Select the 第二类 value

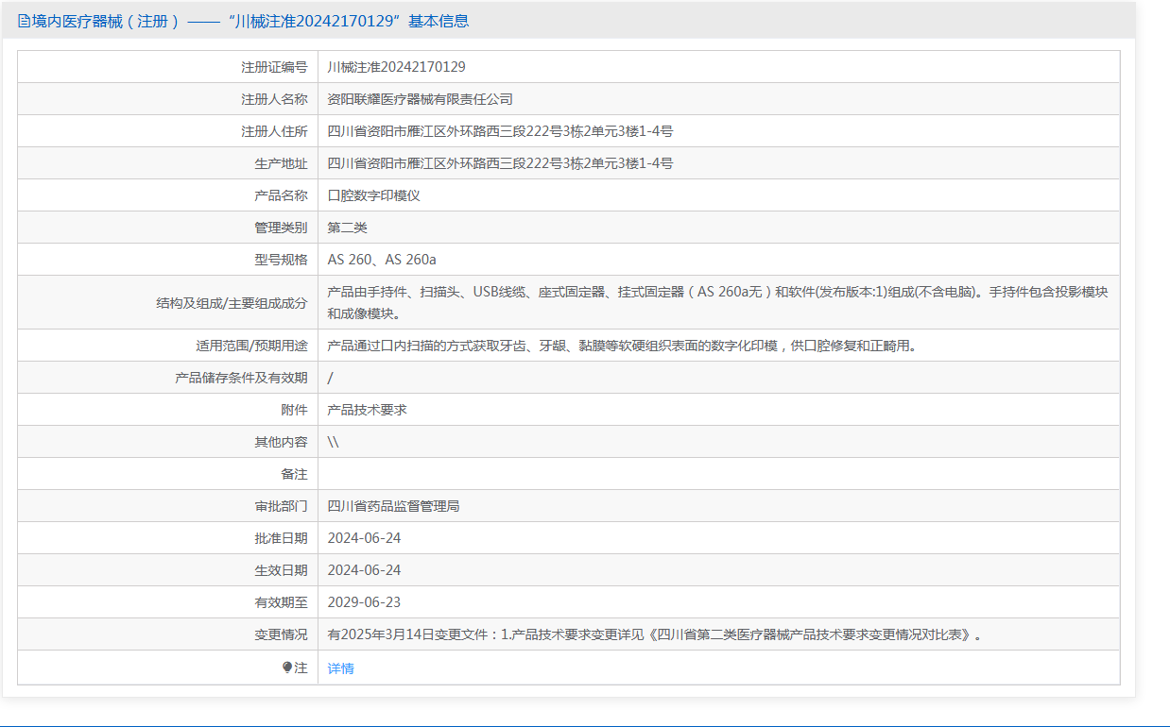(348, 228)
